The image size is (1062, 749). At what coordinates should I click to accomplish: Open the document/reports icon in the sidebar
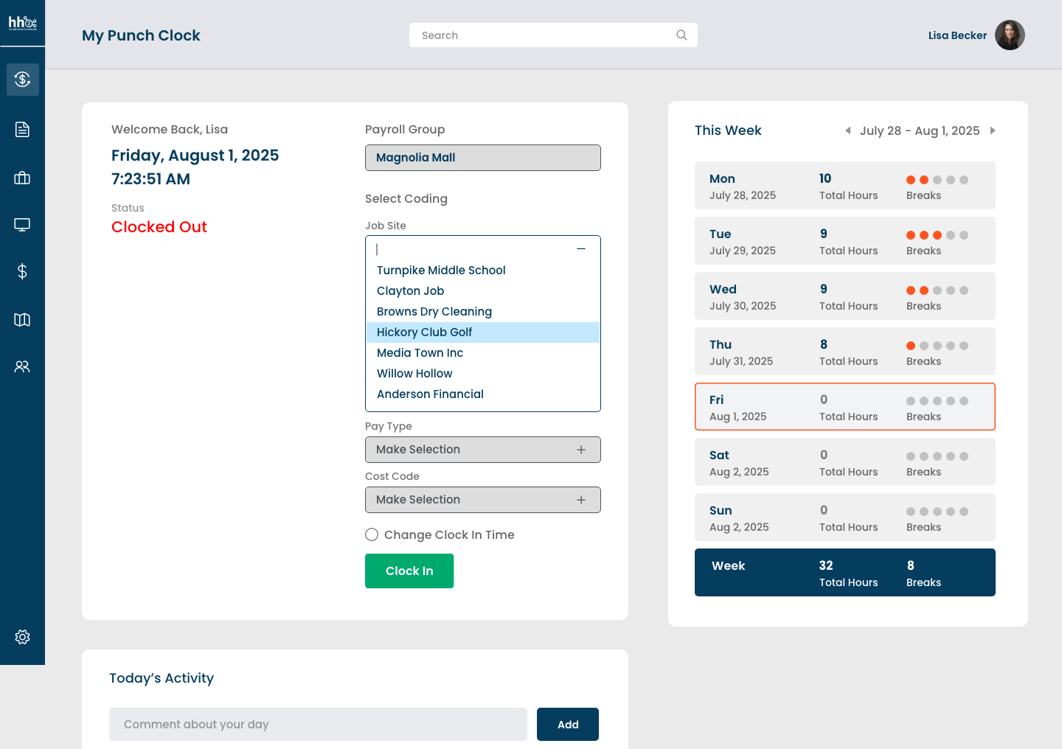pos(22,129)
